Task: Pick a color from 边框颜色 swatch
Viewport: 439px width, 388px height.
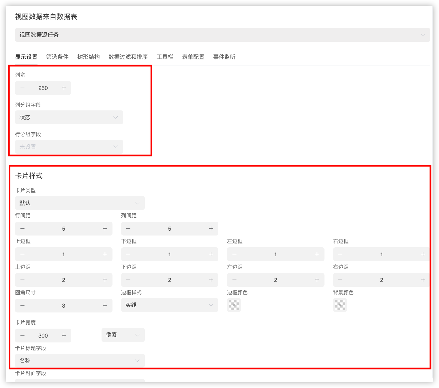Action: tap(234, 305)
